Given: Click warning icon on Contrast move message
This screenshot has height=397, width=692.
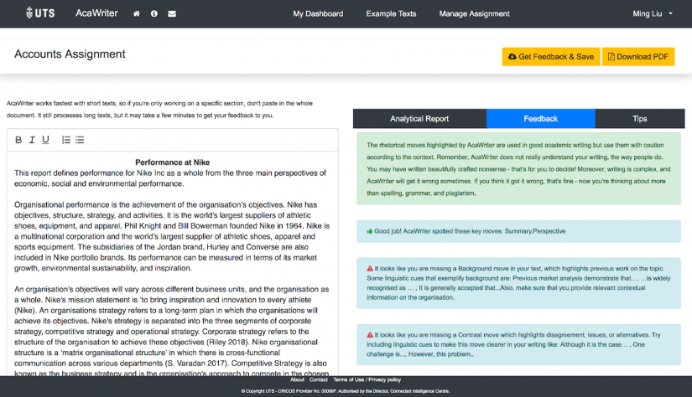Looking at the screenshot, I should [370, 335].
